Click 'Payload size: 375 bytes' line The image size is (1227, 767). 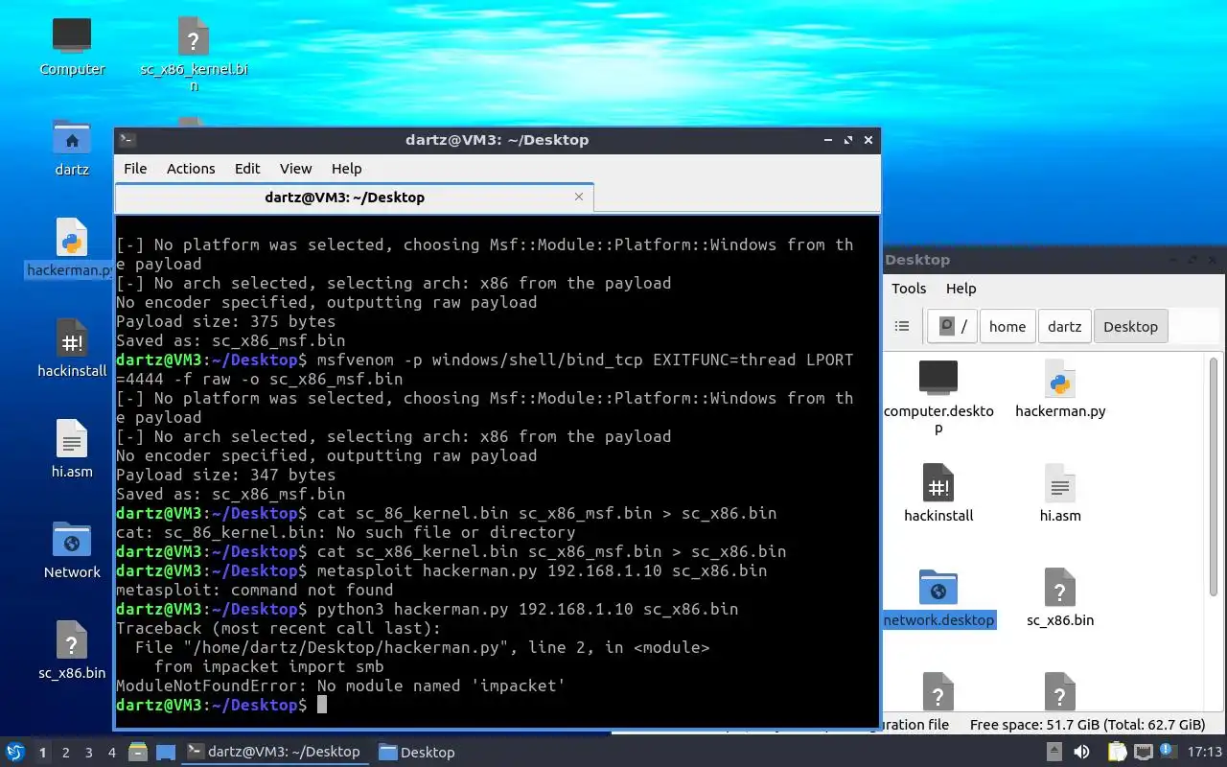click(225, 321)
